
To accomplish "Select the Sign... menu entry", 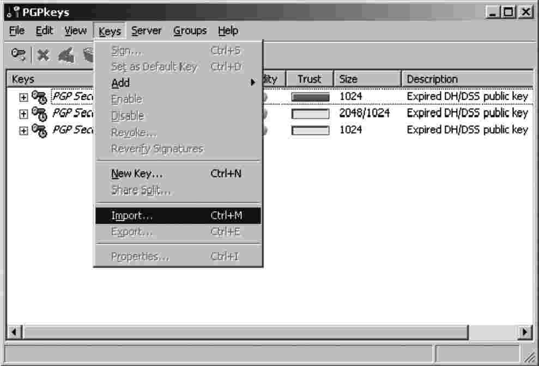I will (178, 51).
